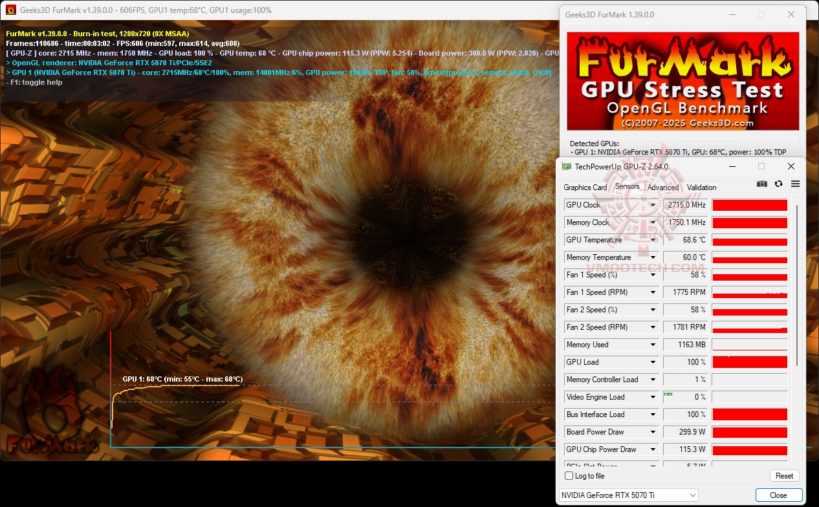Click the Board Power Draw 299.9 W value
Screen dimensions: 819x507
click(x=686, y=432)
